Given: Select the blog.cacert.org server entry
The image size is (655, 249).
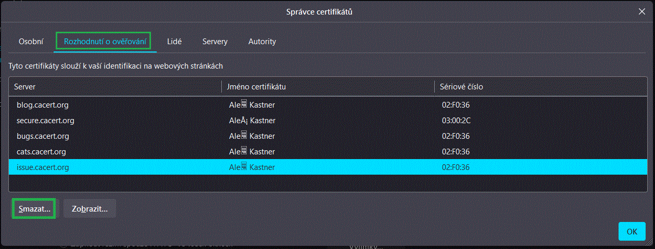Looking at the screenshot, I should tap(43, 105).
